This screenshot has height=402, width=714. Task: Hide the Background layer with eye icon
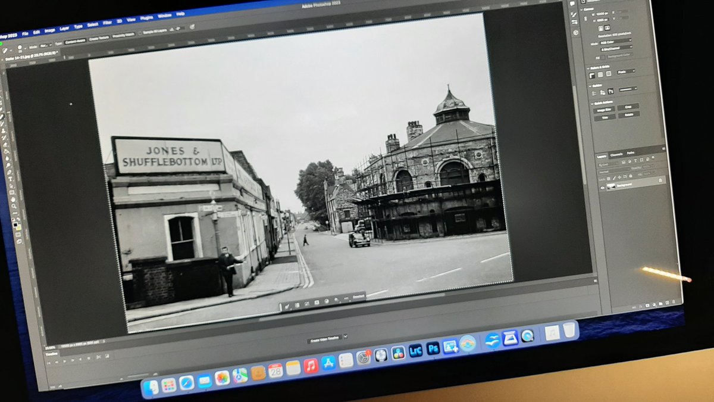point(602,188)
